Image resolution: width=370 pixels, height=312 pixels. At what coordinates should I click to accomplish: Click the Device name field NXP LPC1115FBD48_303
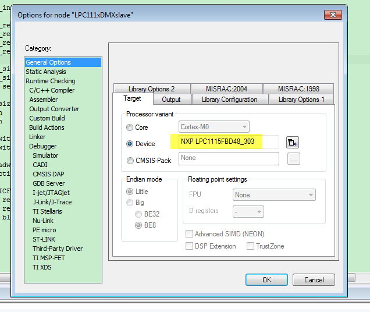click(229, 141)
